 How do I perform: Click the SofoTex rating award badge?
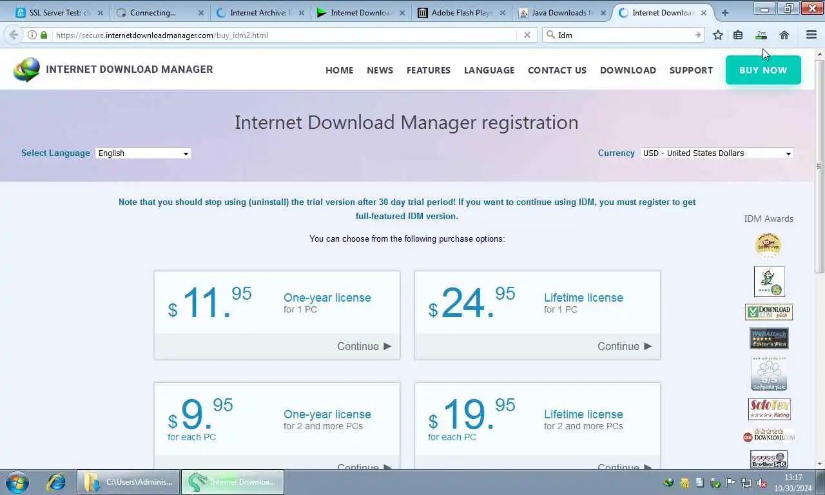tap(769, 409)
